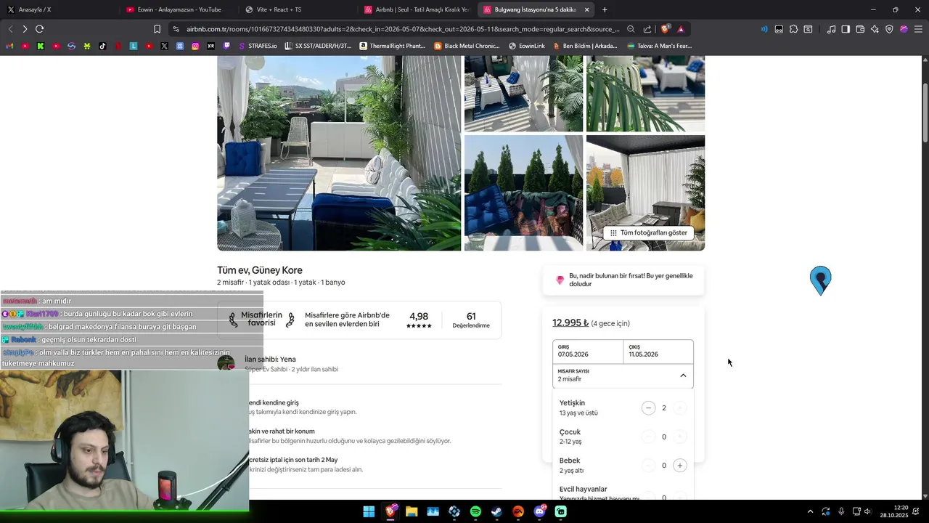Click the Tüm ev, Güney Kore heading
The width and height of the screenshot is (929, 523).
coord(260,270)
